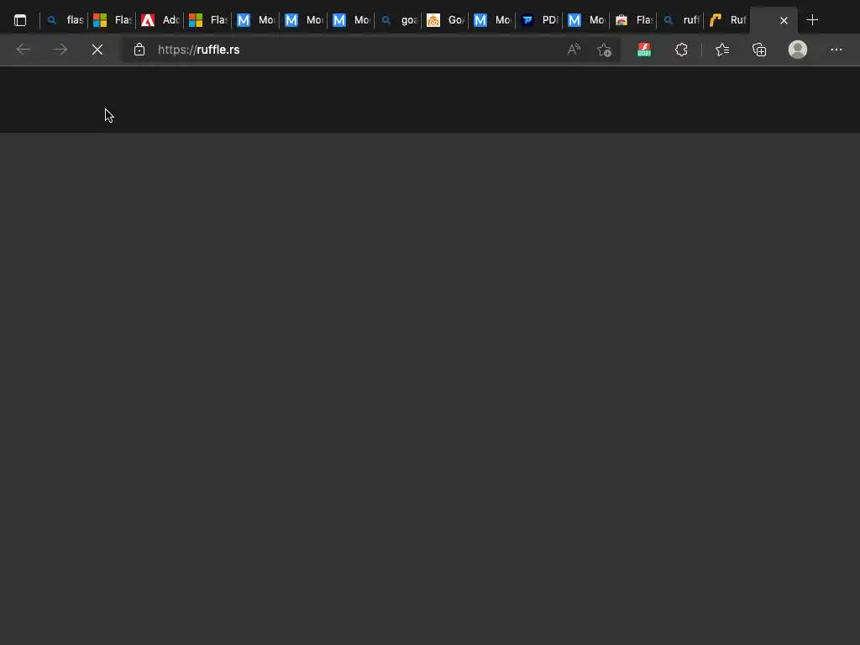
Task: Stop loading the page
Action: point(97,50)
